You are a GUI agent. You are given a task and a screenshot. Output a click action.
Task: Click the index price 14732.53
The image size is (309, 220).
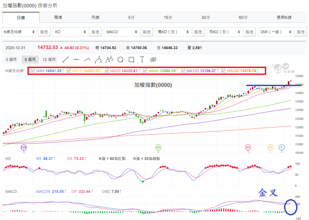click(48, 47)
